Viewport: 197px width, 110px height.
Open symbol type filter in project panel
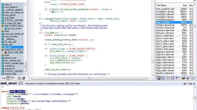tap(177, 78)
